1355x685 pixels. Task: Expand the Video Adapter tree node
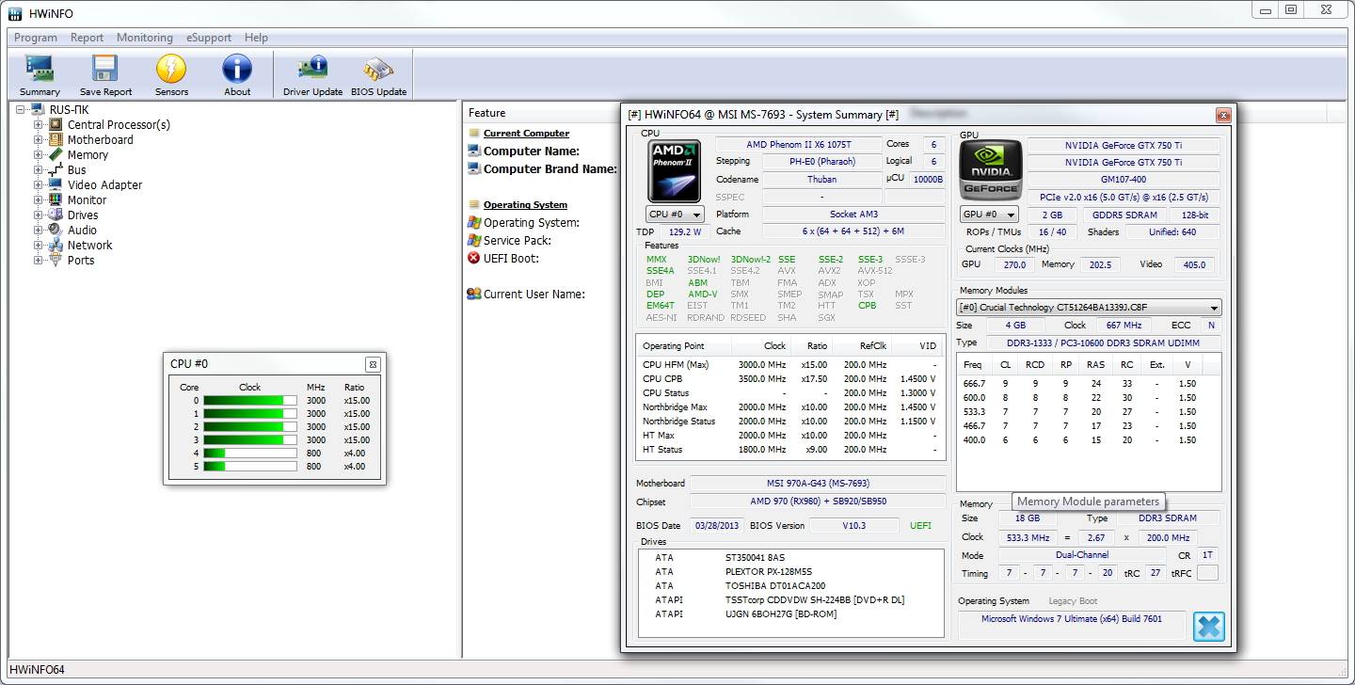point(39,185)
